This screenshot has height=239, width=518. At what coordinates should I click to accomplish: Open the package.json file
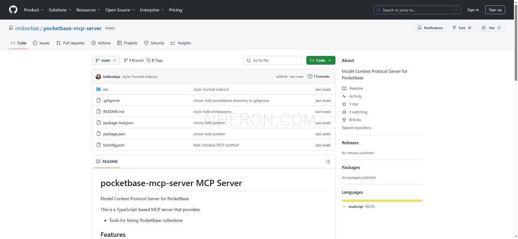point(114,134)
